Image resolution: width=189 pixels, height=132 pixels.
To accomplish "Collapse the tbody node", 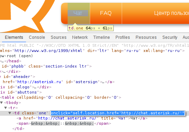I will tap(2, 103).
